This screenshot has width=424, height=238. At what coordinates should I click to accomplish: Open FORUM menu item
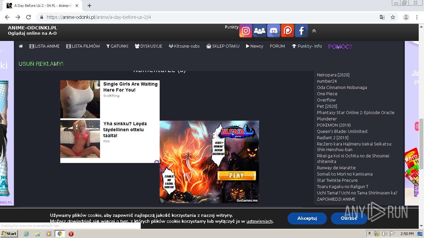tap(277, 46)
